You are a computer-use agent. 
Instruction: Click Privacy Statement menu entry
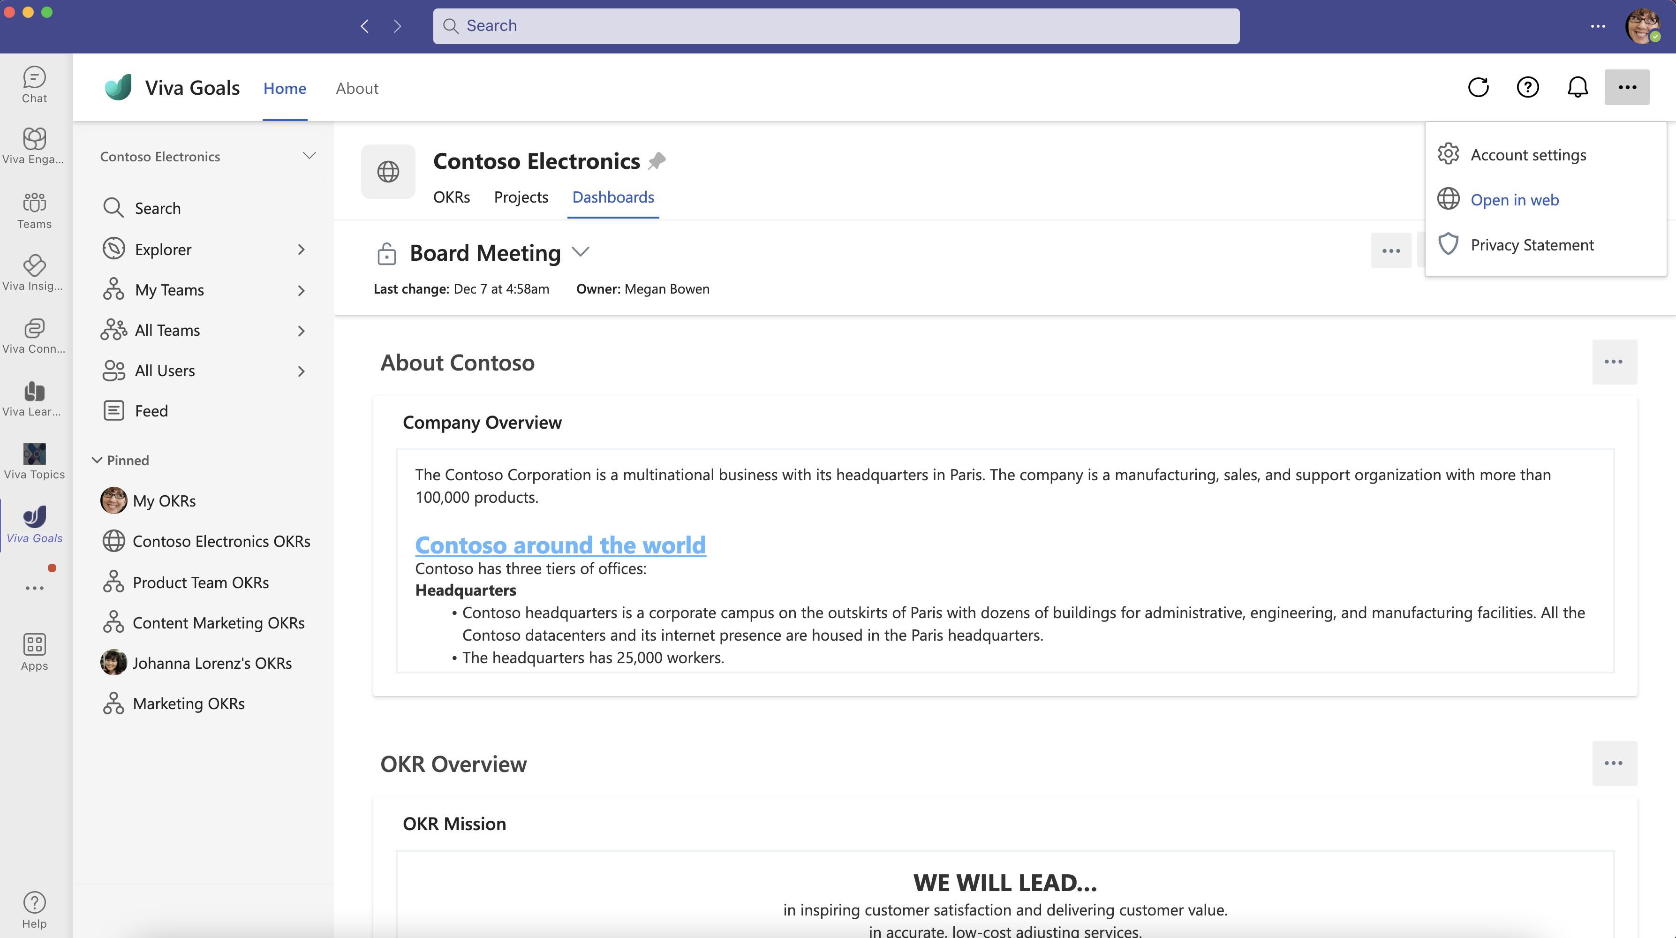(1532, 244)
